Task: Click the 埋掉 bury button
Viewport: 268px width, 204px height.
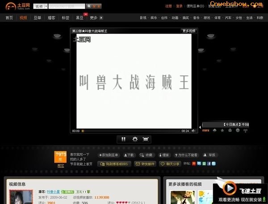Action: coord(164,155)
